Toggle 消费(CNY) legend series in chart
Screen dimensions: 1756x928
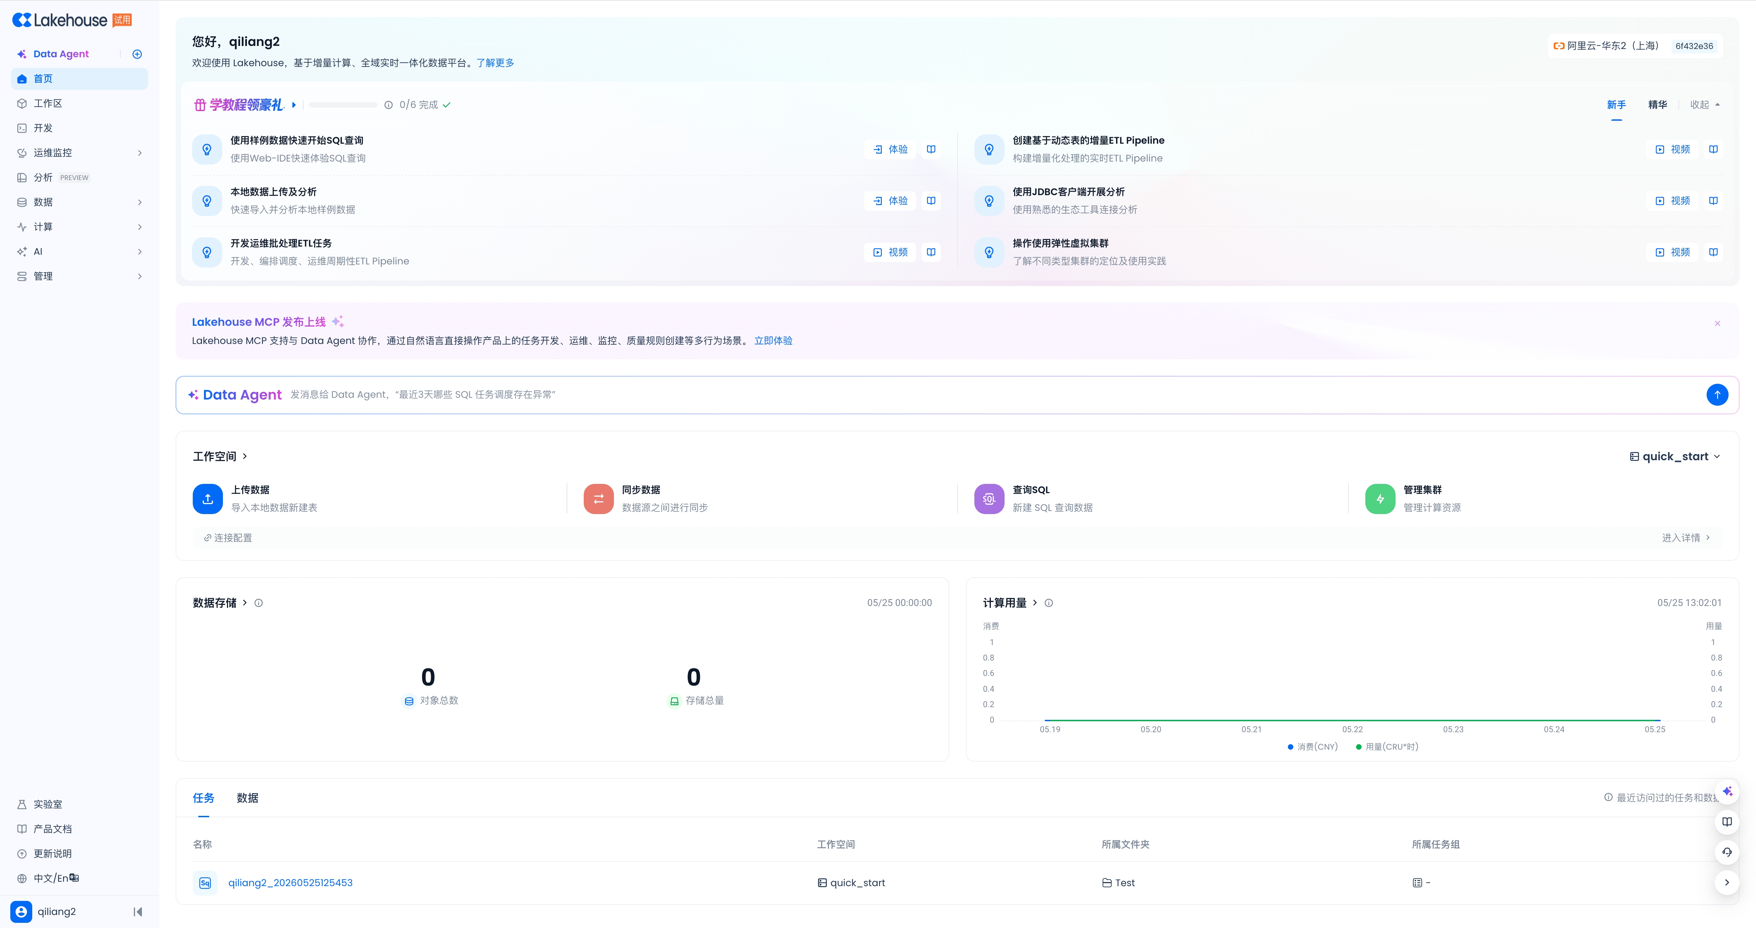(x=1312, y=747)
